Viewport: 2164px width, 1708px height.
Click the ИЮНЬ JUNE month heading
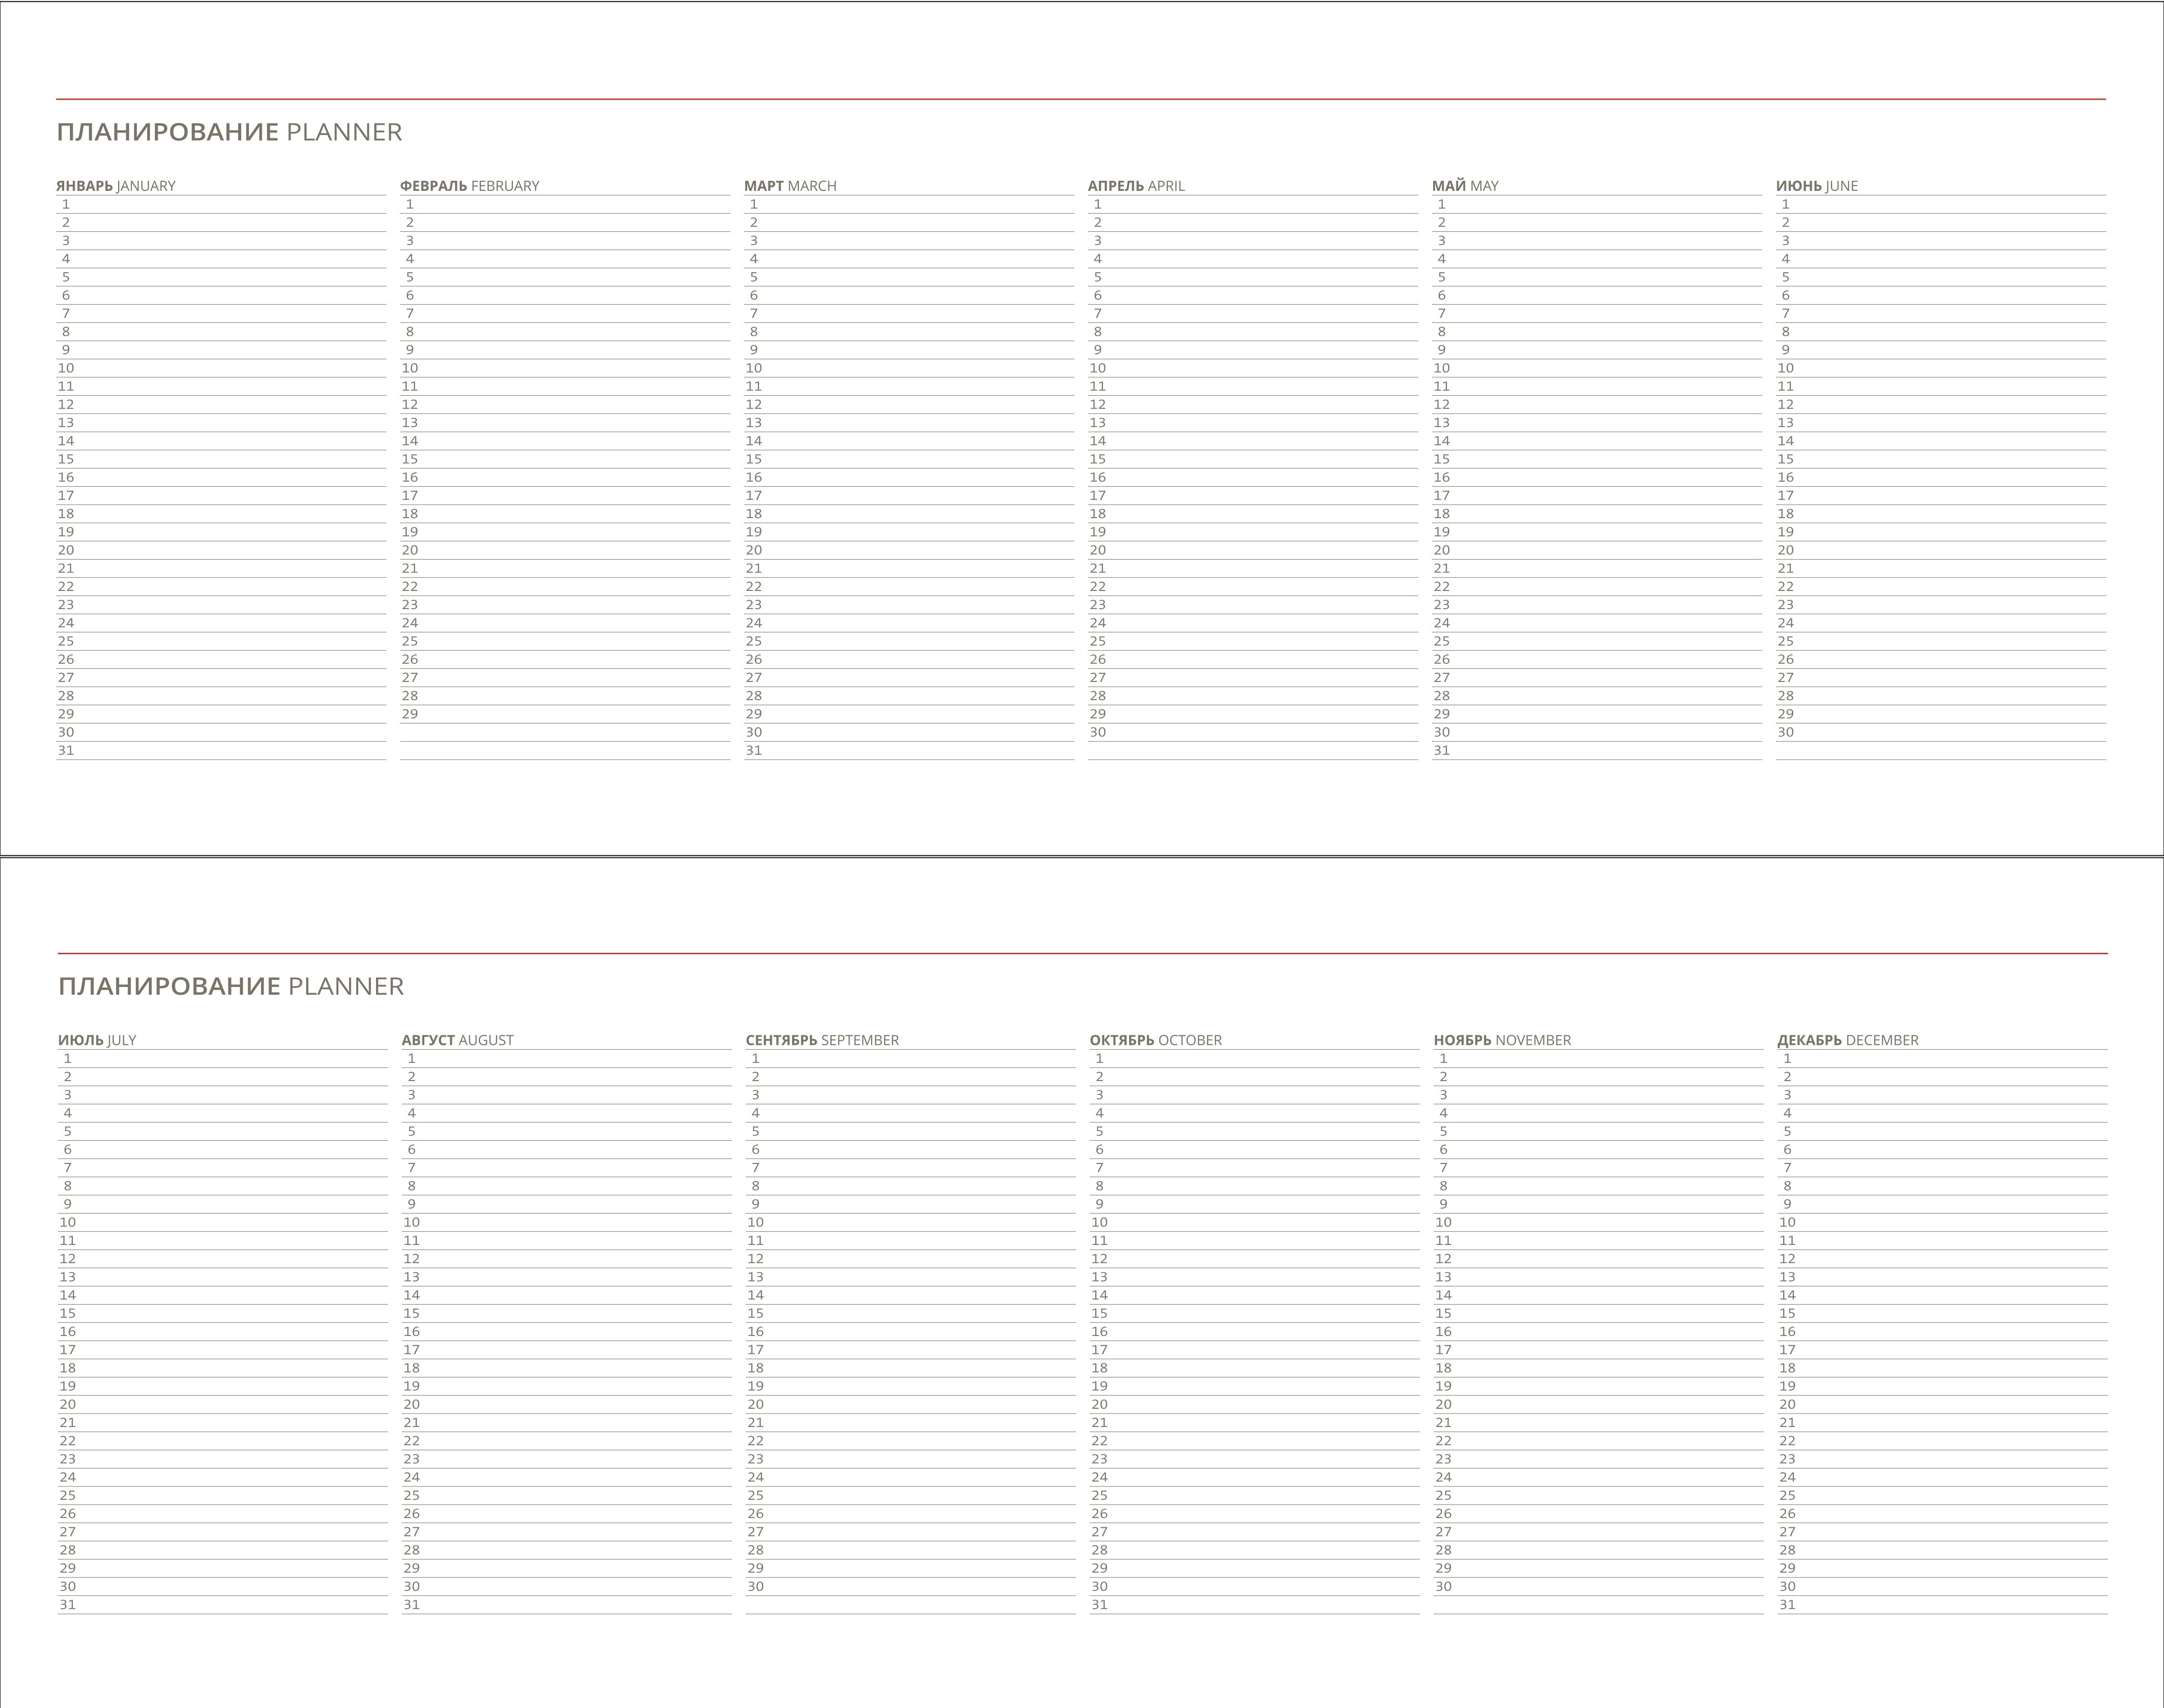(1817, 186)
